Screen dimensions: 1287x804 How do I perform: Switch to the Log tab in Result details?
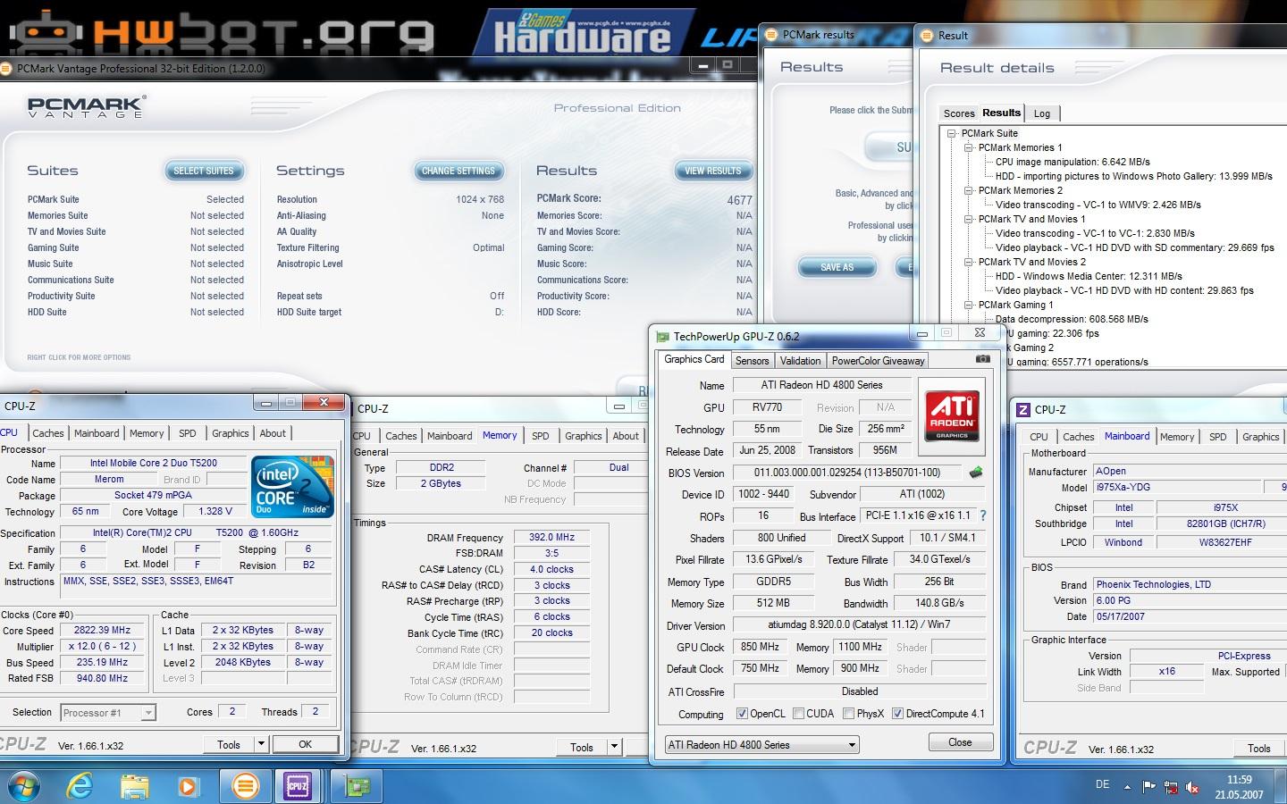[1042, 113]
